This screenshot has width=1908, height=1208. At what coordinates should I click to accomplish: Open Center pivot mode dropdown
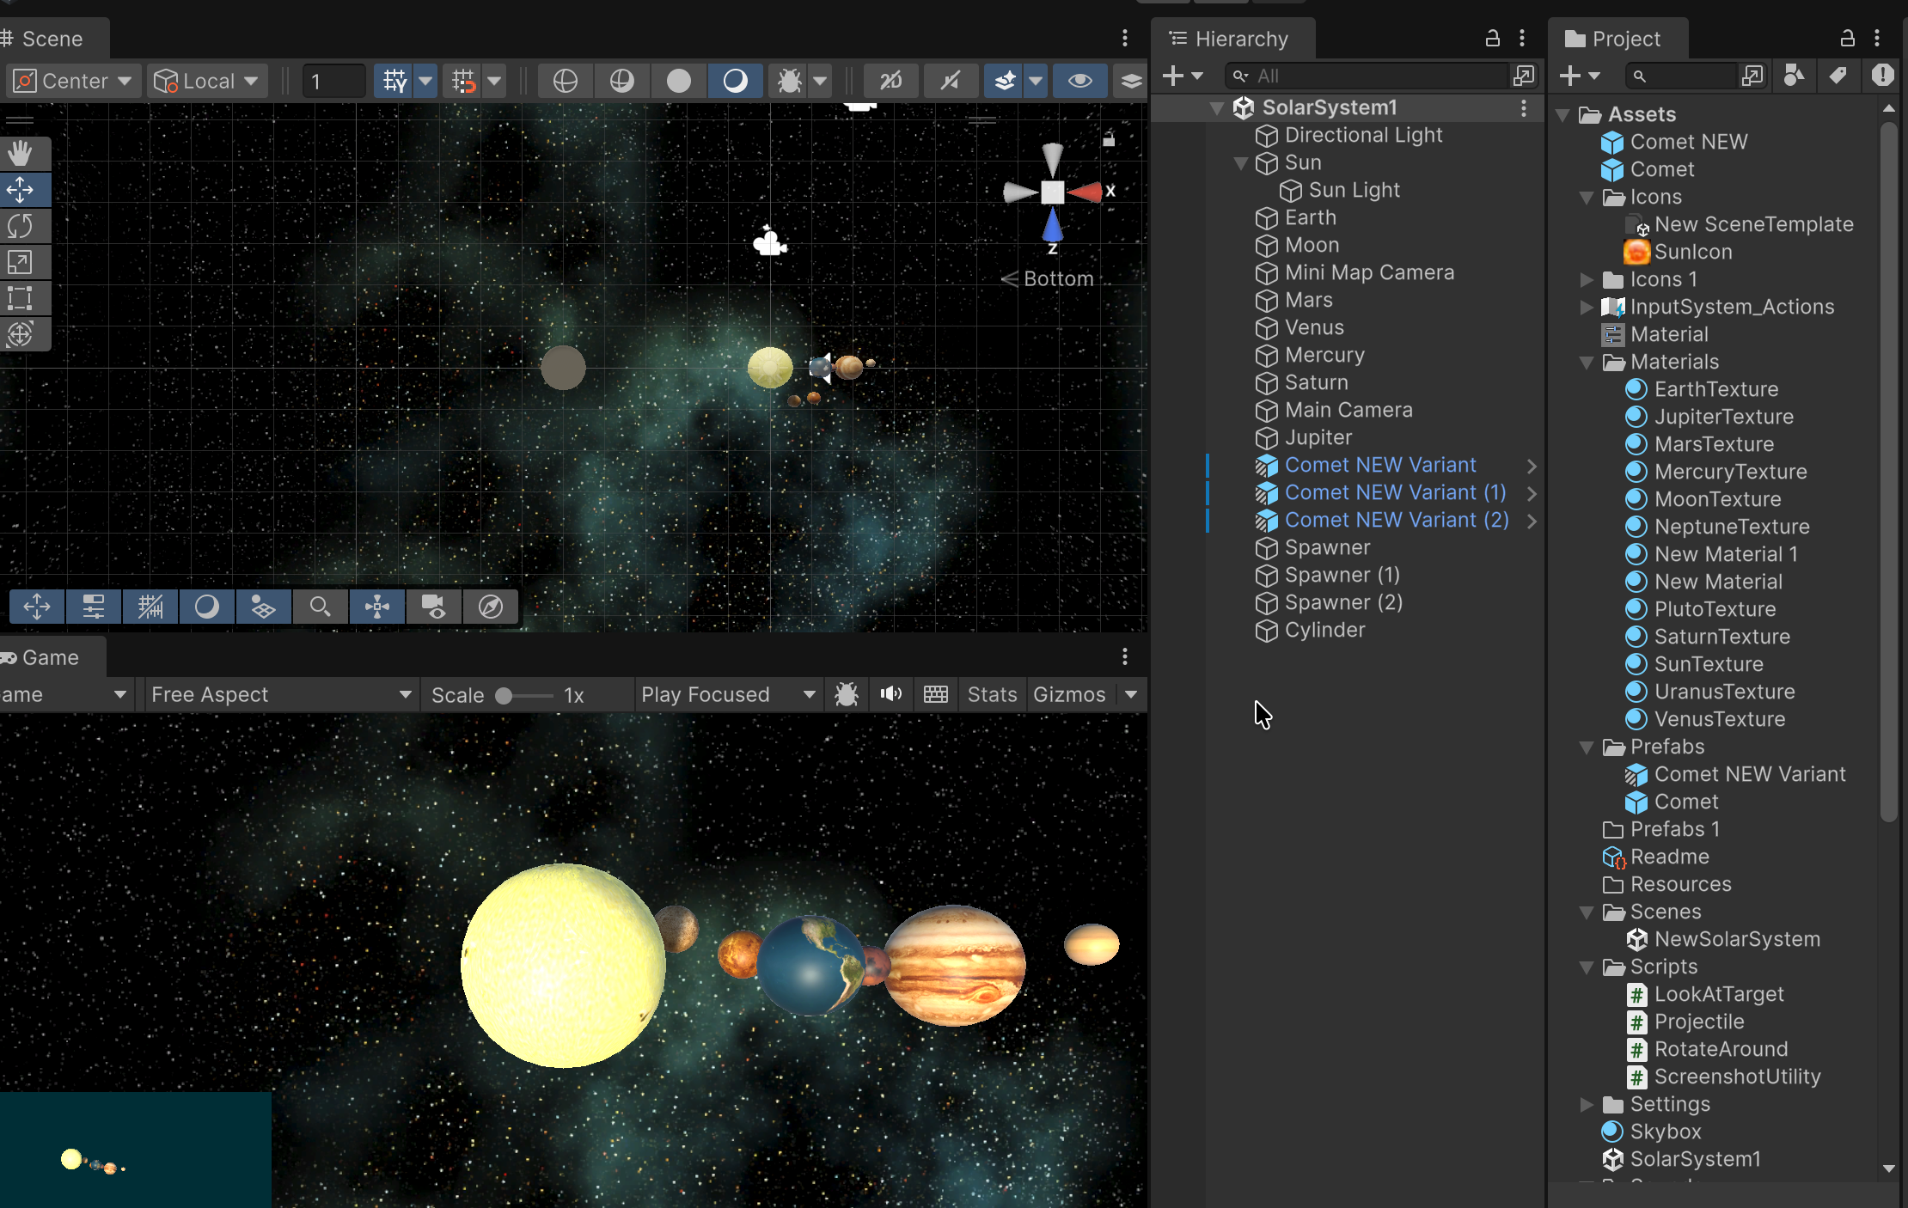pyautogui.click(x=74, y=81)
